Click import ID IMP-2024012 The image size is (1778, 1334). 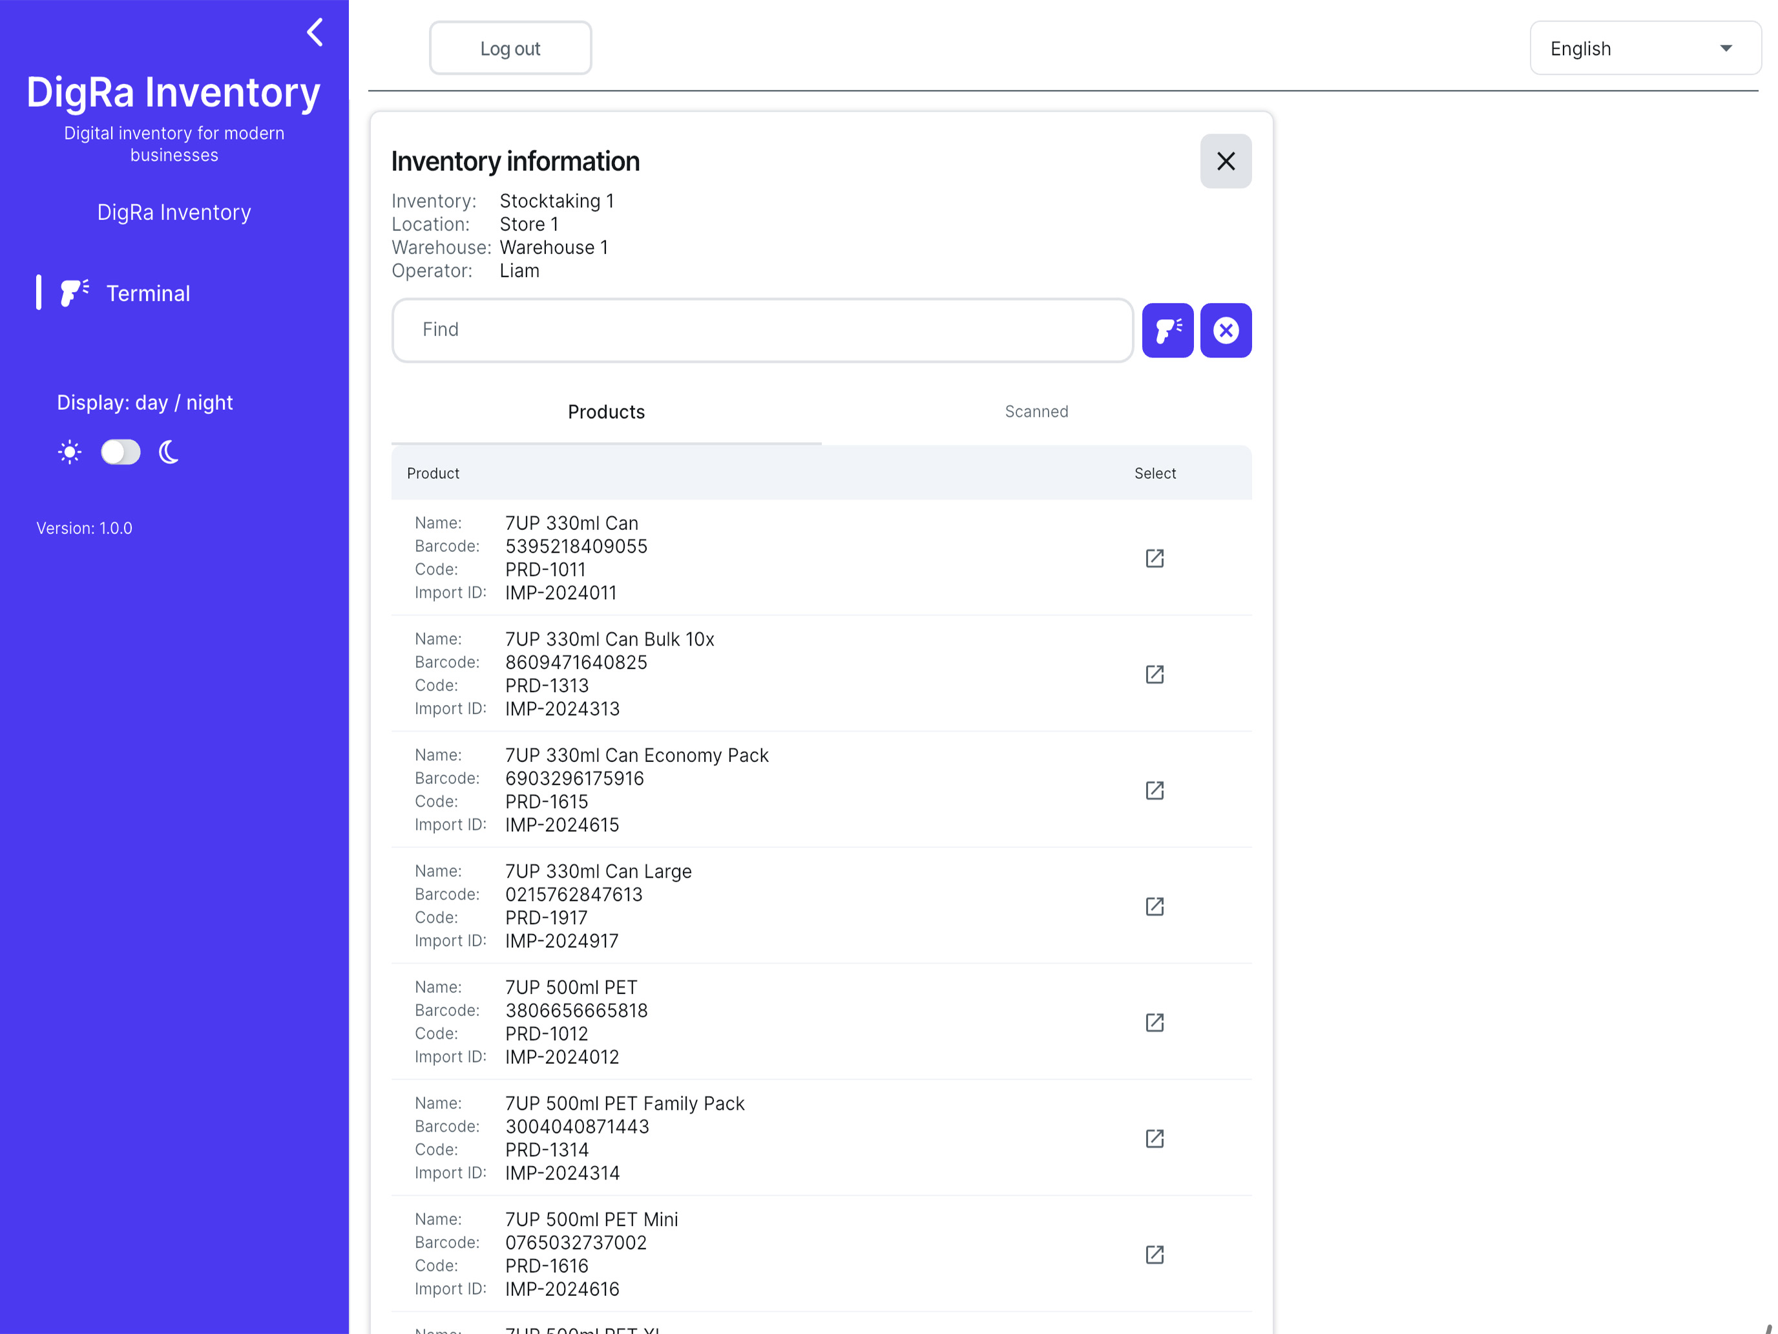point(563,1057)
